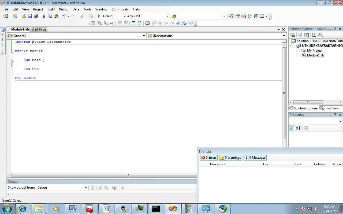
Task: Click the Find in Files icon
Action: point(174,16)
